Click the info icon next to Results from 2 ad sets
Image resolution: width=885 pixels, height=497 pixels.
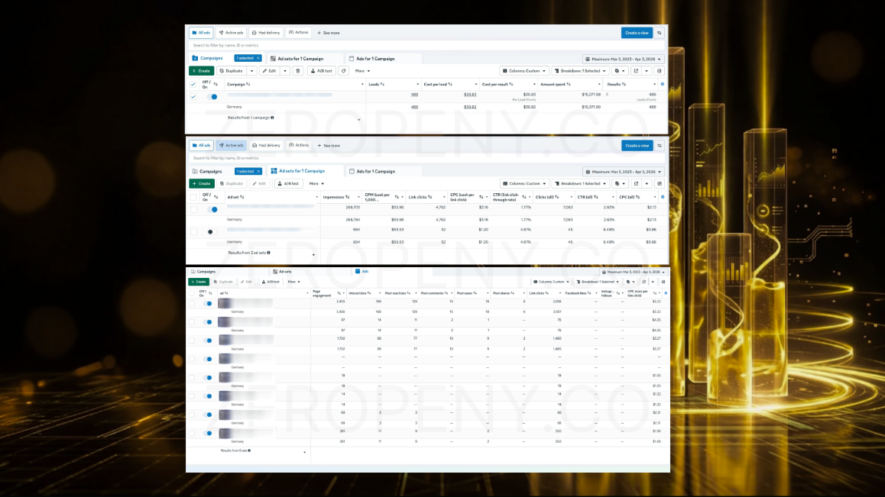click(269, 253)
